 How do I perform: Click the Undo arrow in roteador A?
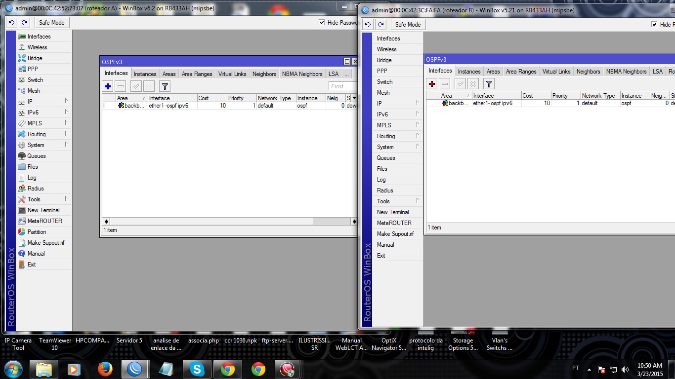coord(12,23)
